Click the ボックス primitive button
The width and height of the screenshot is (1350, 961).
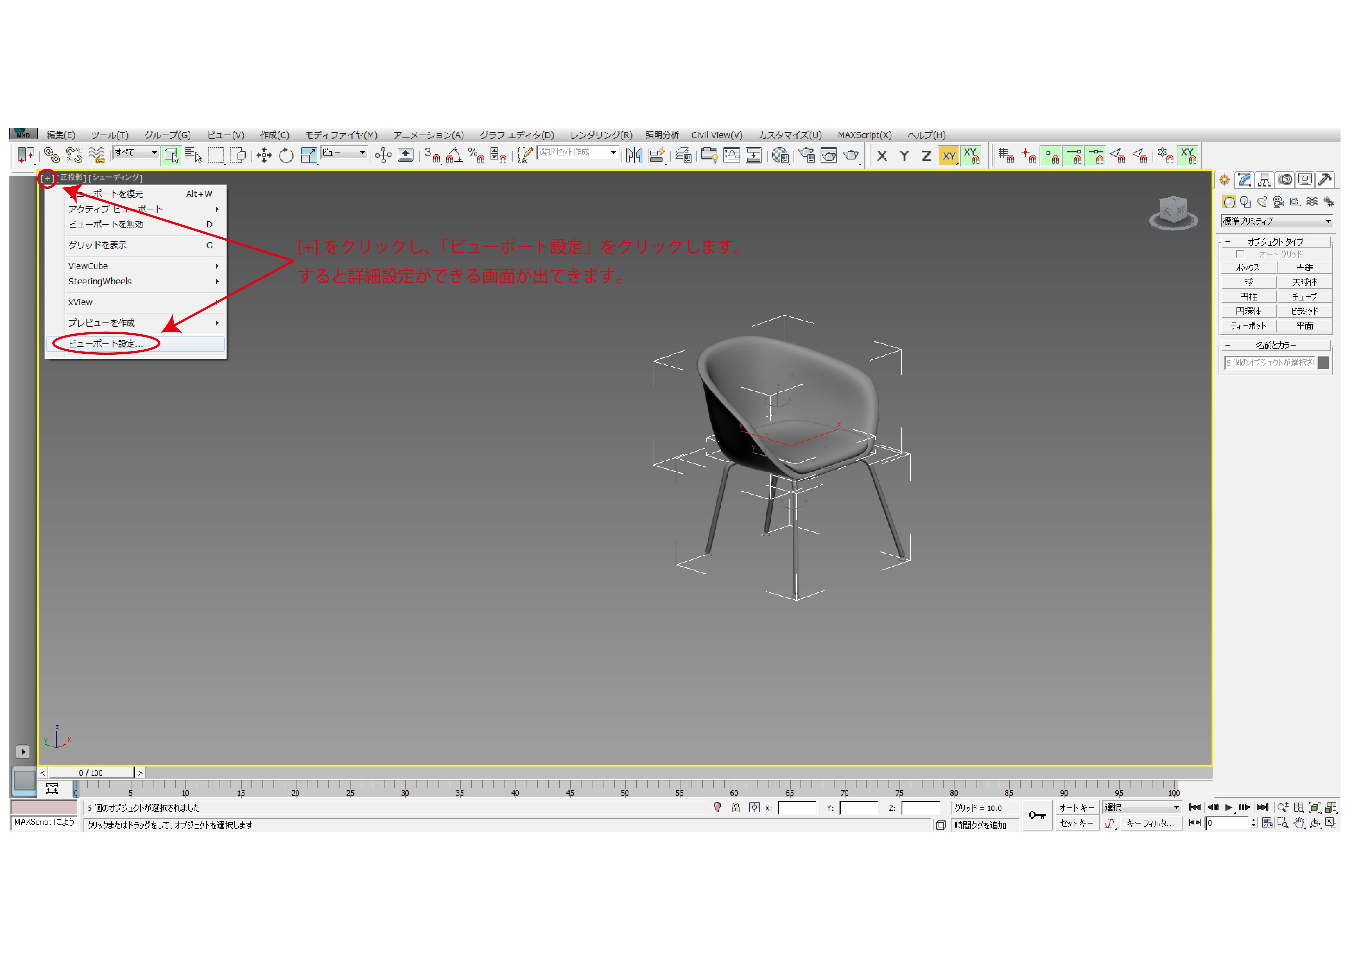tap(1248, 267)
